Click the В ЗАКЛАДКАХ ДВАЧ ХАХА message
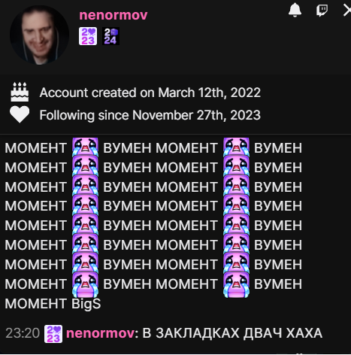 tap(232, 333)
